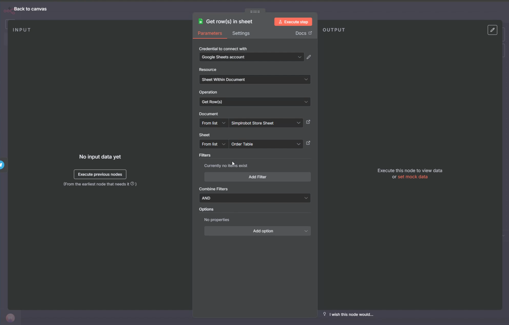Expand the Operation Get Row(s) dropdown
509x325 pixels.
point(255,102)
